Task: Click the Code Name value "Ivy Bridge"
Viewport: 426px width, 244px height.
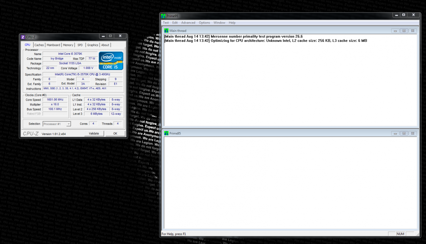Action: pos(57,59)
